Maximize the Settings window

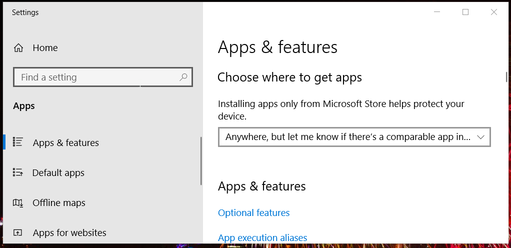[465, 12]
